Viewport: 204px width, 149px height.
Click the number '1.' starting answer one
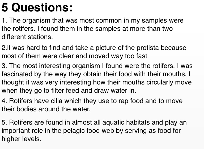(x=4, y=20)
